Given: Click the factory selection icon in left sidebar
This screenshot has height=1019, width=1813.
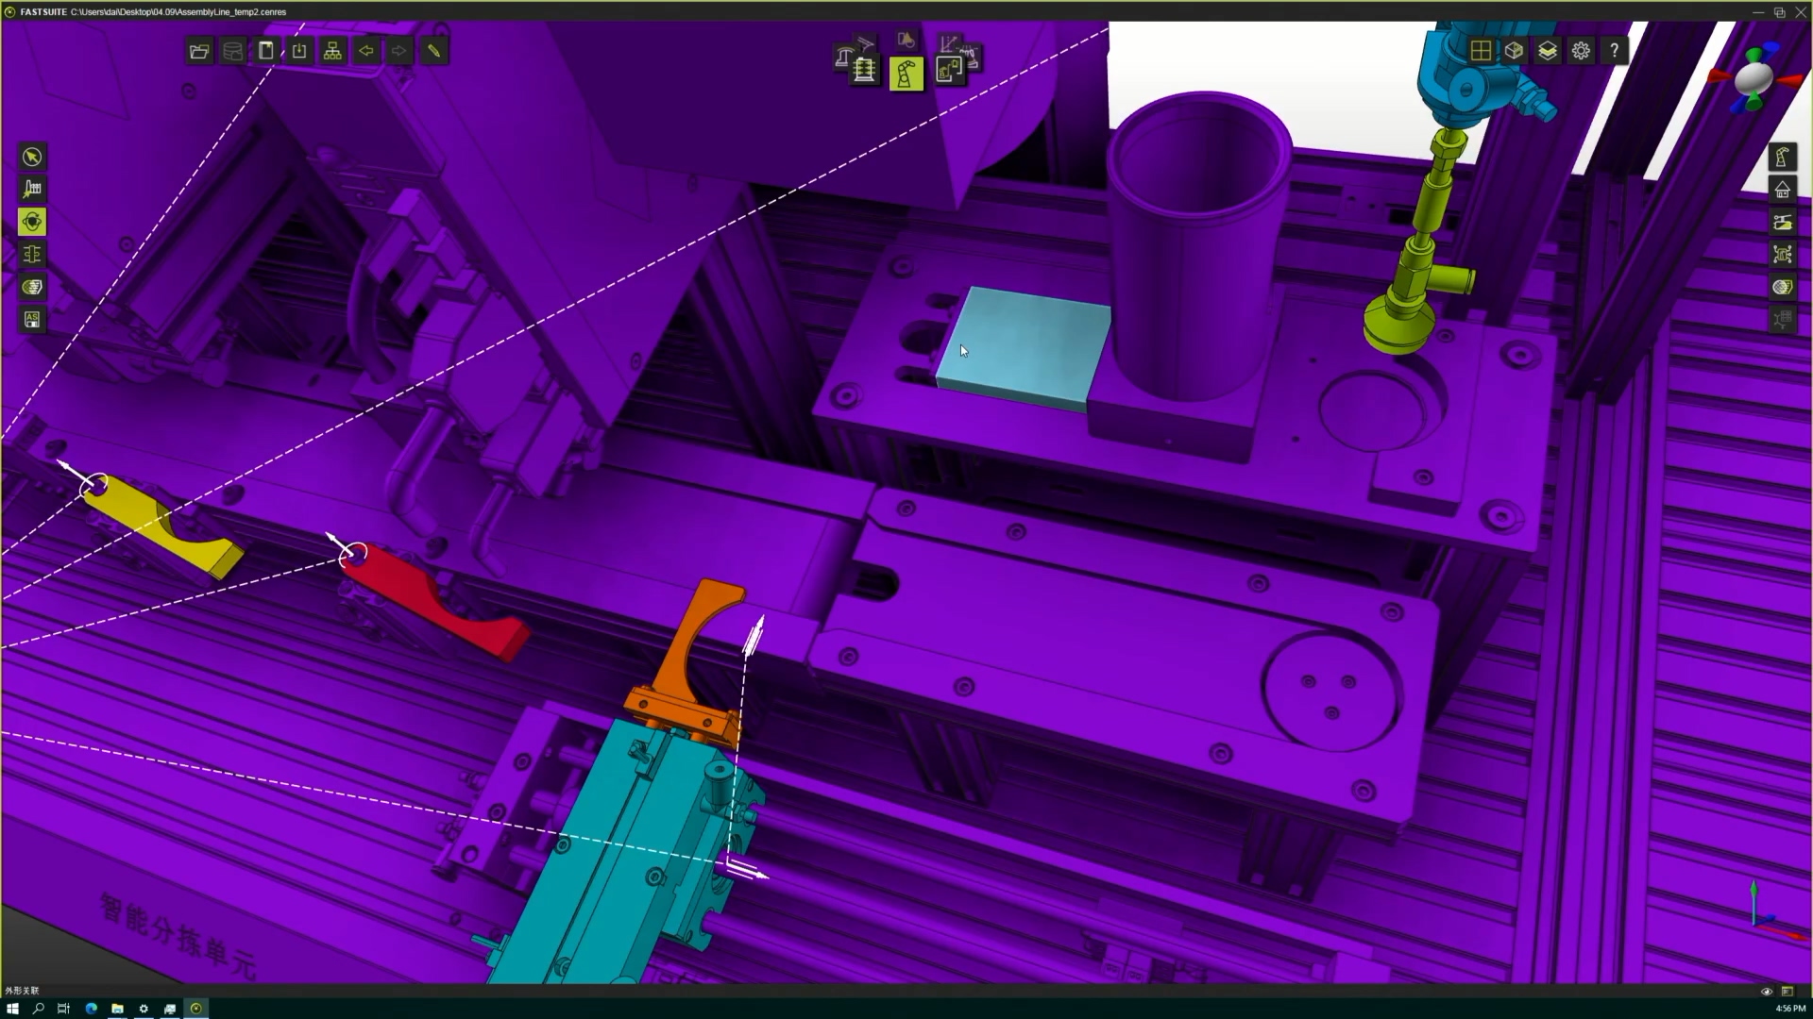Looking at the screenshot, I should tap(32, 189).
